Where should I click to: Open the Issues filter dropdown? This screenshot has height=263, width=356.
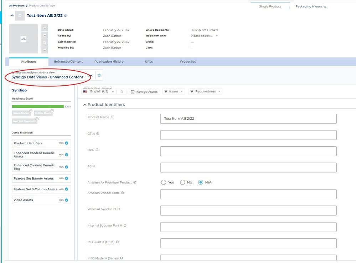tap(174, 91)
